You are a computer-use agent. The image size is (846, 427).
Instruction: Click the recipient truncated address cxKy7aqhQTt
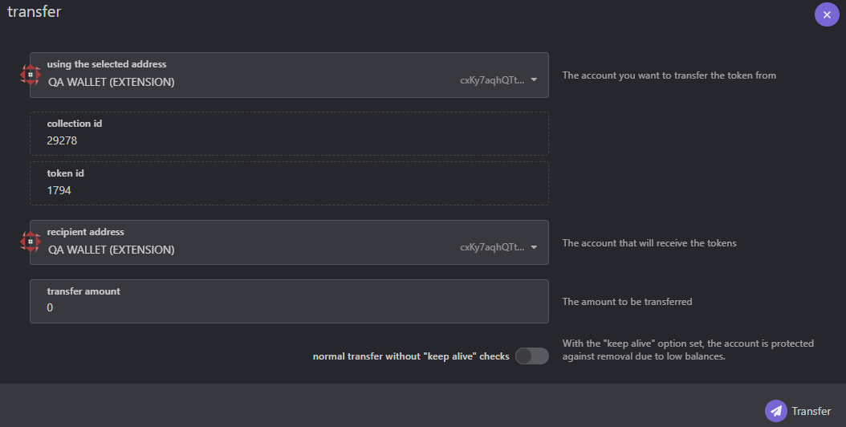click(x=492, y=247)
